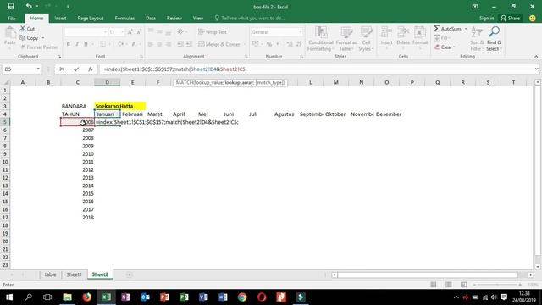This screenshot has width=542, height=305.
Task: Open the table worksheet tab
Action: (50, 274)
